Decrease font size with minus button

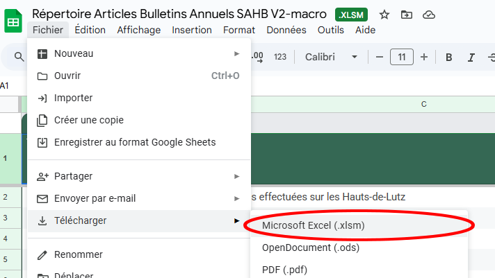point(379,57)
